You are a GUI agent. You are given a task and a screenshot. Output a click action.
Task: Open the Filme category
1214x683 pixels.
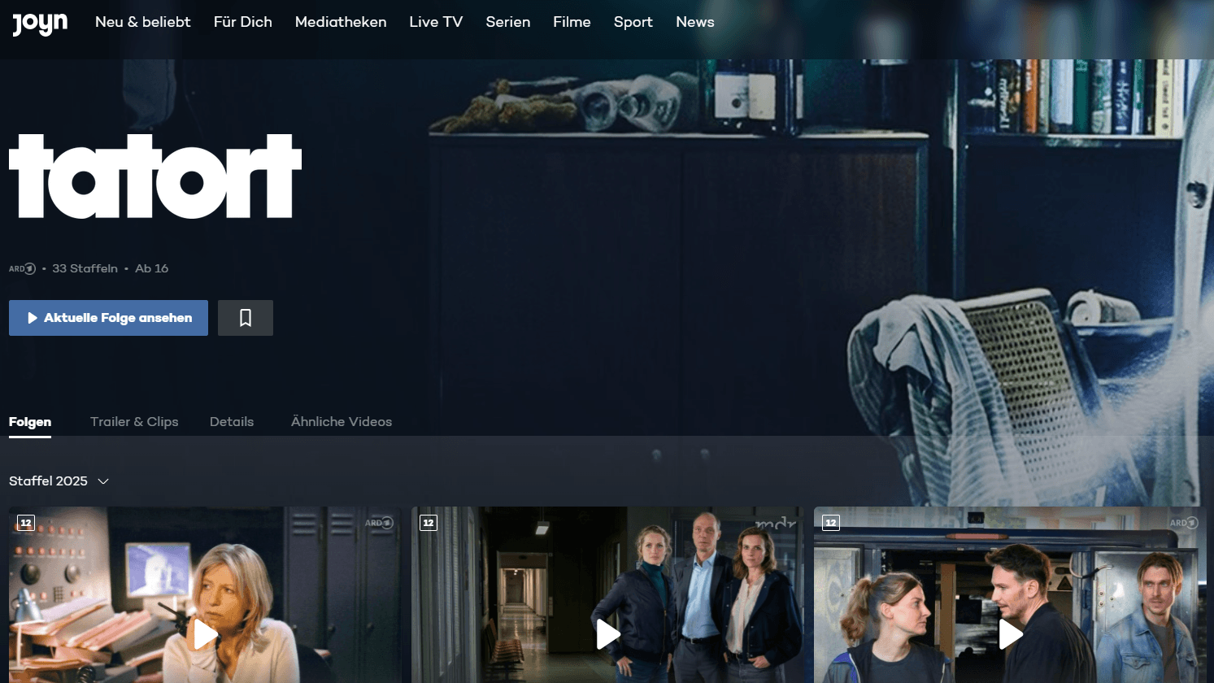coord(572,22)
